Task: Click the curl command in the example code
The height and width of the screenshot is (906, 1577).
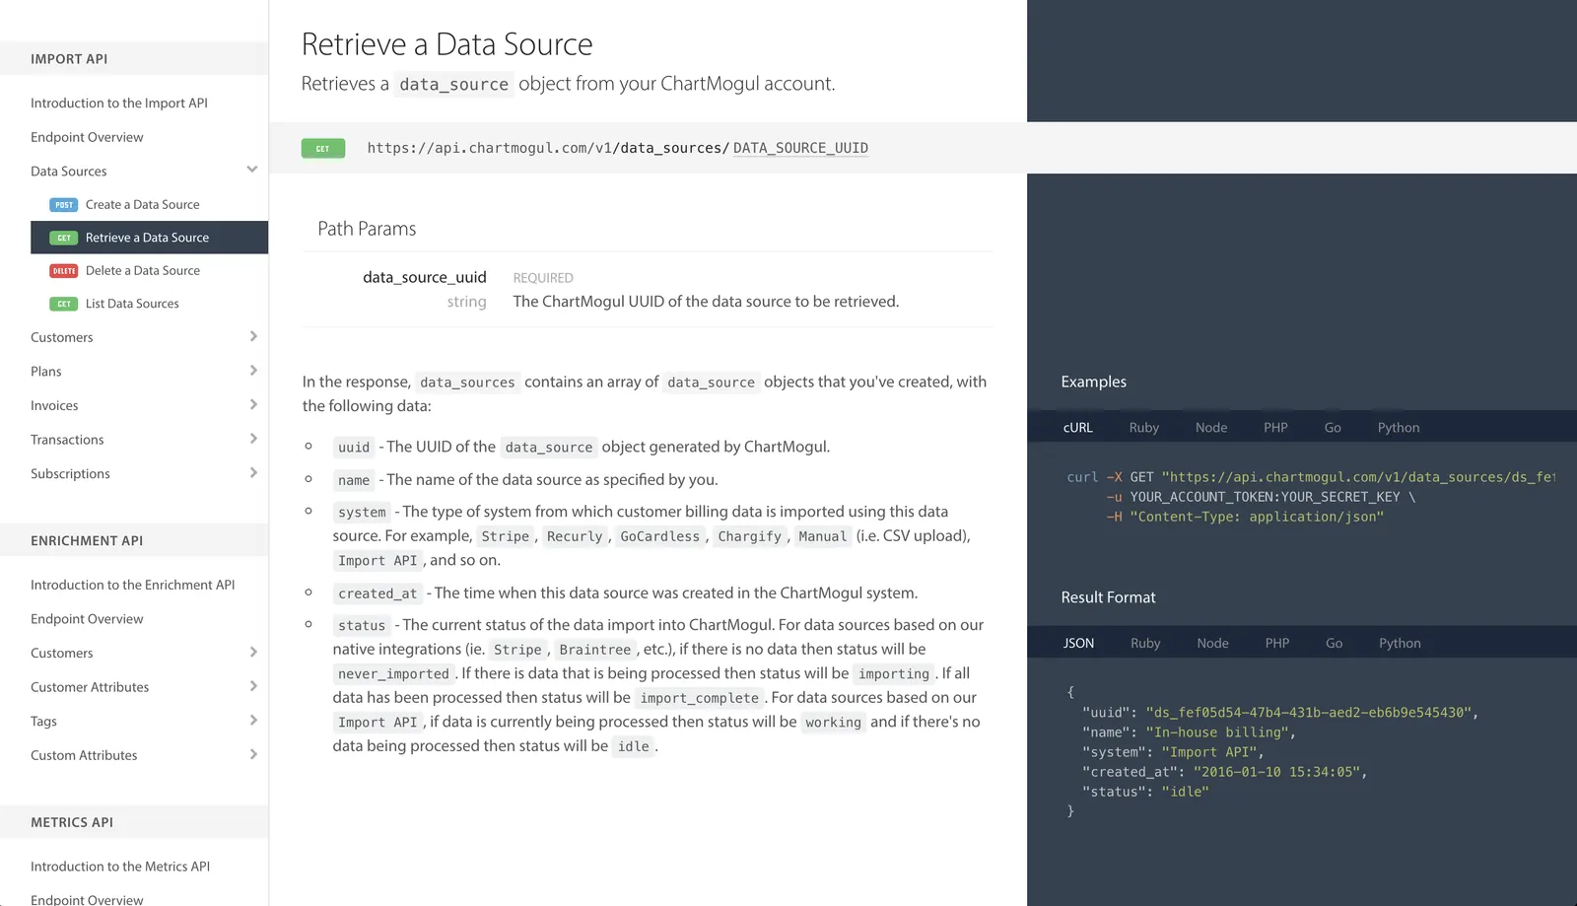Action: [x=1082, y=477]
